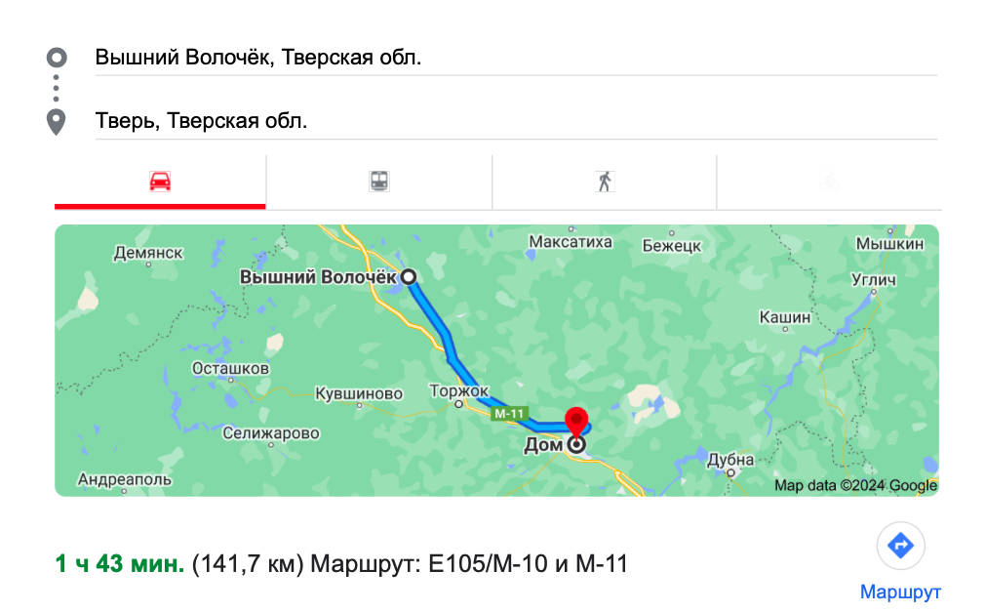Click the Осташков label on the map
This screenshot has width=985, height=612.
click(230, 369)
